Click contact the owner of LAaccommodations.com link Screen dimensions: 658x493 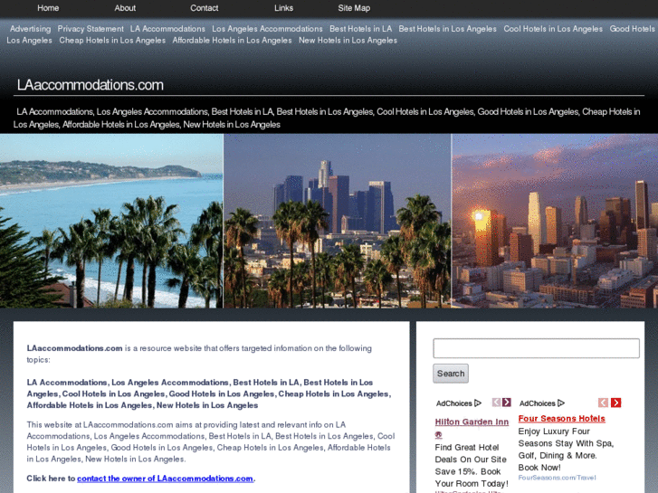click(x=165, y=479)
